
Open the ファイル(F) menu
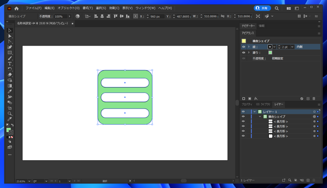(34, 8)
